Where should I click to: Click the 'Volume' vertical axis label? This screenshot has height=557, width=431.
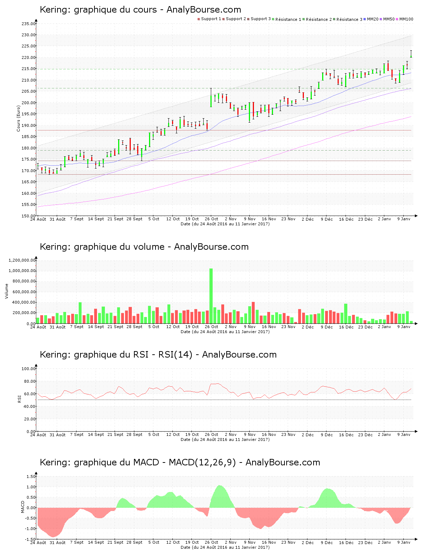6,291
